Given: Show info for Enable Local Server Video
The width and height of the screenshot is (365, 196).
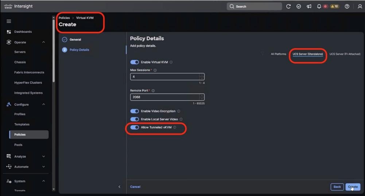Looking at the screenshot, I should (x=181, y=119).
